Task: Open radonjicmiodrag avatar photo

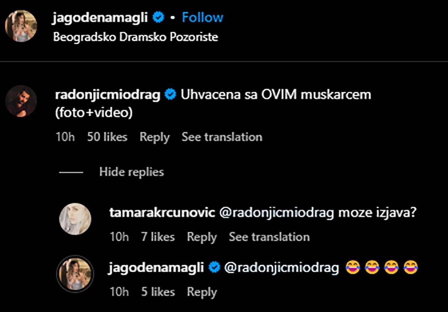Action: click(21, 101)
